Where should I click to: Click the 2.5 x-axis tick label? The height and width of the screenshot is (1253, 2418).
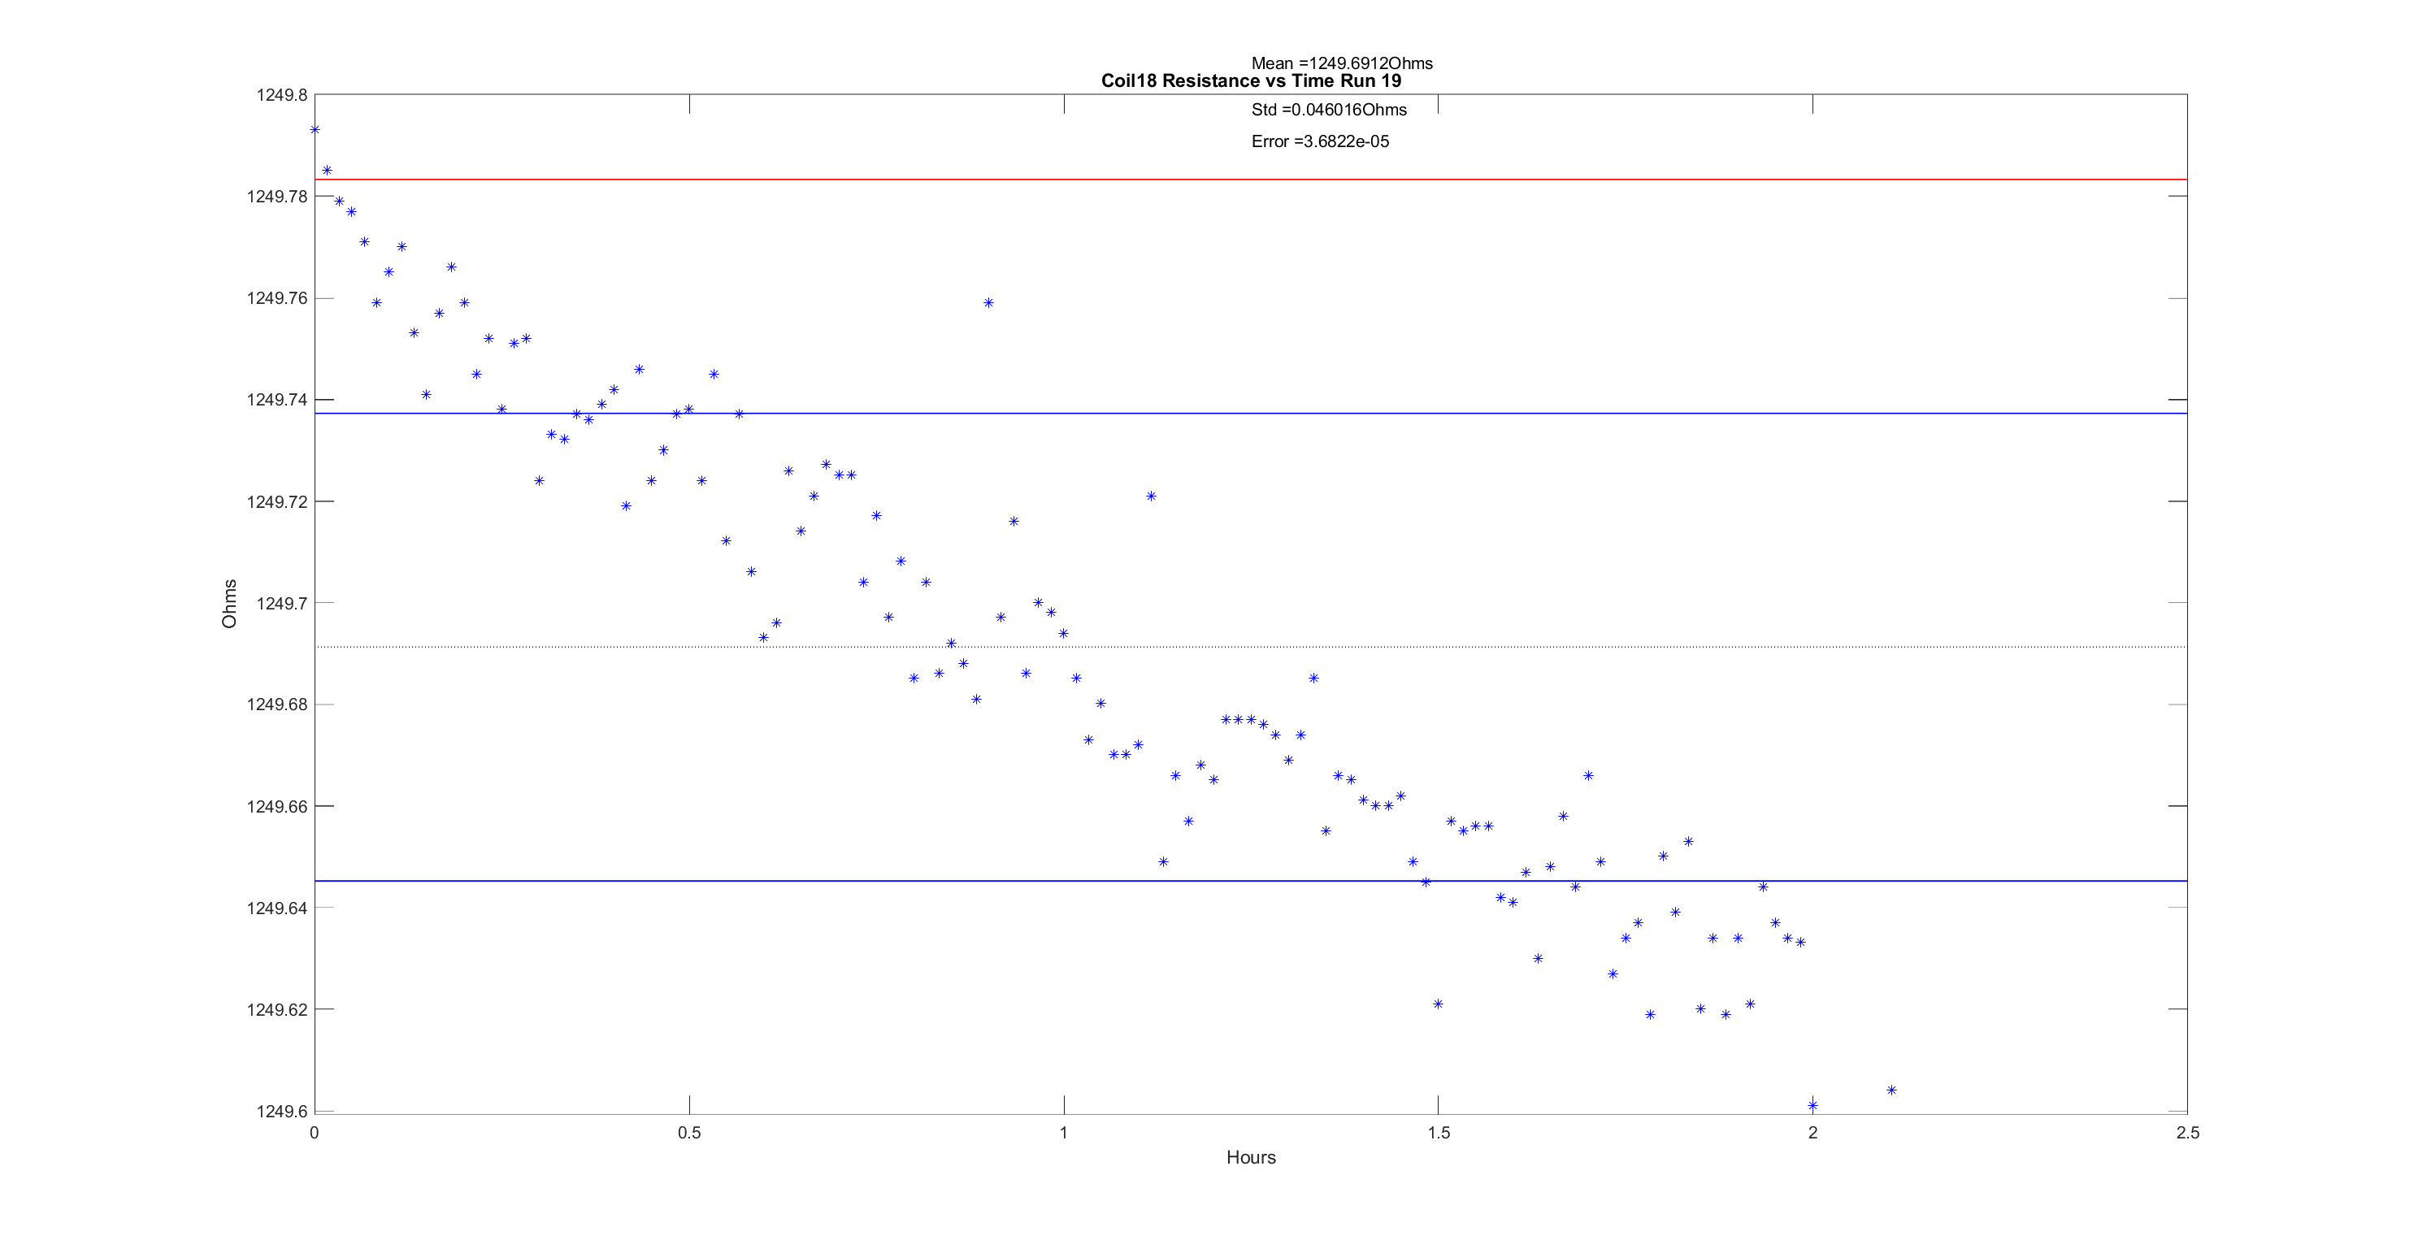2186,1133
